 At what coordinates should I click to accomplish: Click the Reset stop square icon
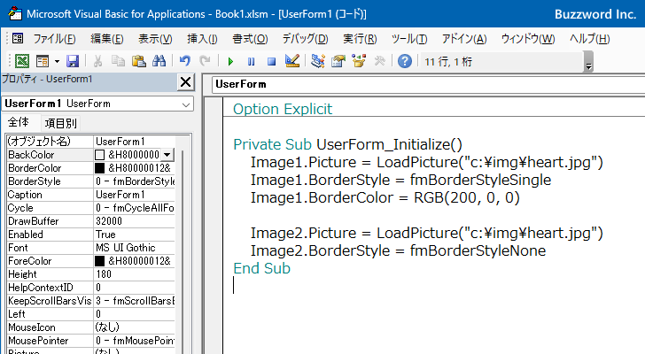click(271, 62)
